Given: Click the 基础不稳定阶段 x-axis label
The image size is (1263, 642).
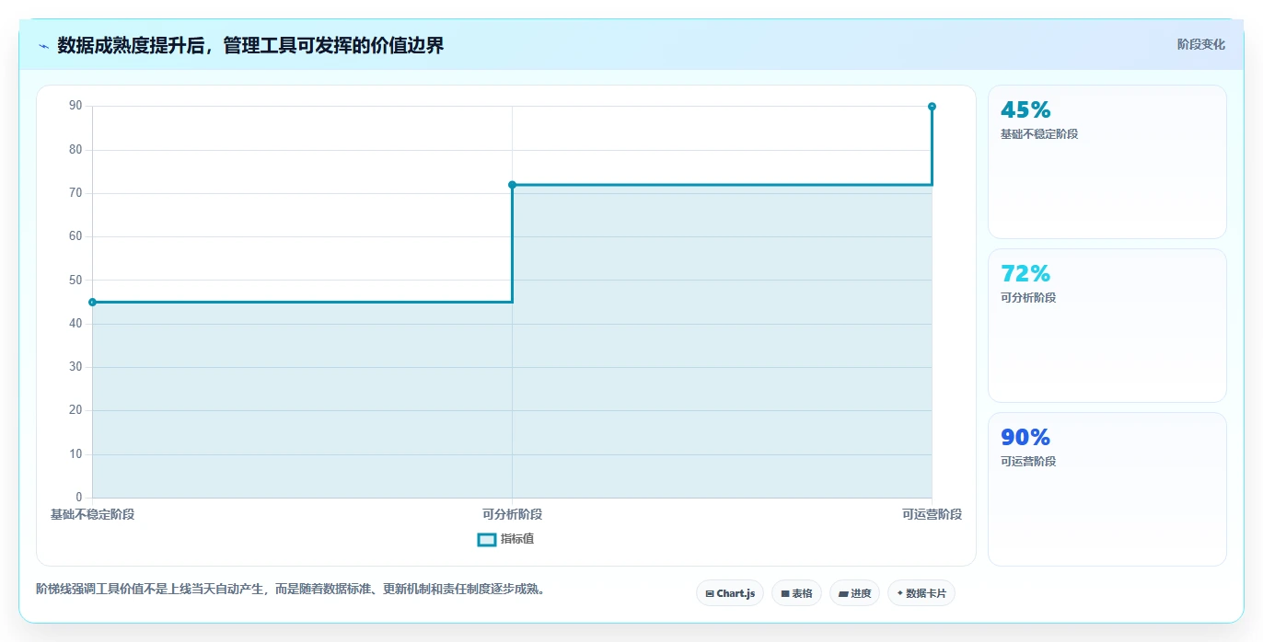Looking at the screenshot, I should [92, 514].
